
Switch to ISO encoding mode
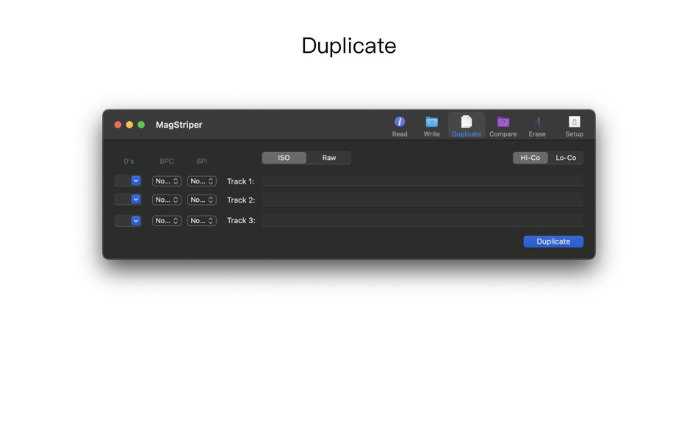click(x=284, y=157)
